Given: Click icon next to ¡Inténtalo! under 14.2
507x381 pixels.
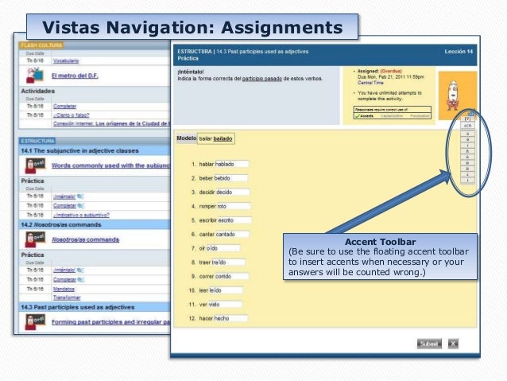Looking at the screenshot, I should coord(80,270).
